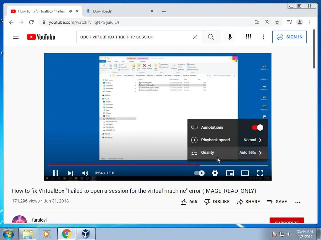Click the SIGN IN button
Viewport: 321px width, 240px height.
[289, 37]
